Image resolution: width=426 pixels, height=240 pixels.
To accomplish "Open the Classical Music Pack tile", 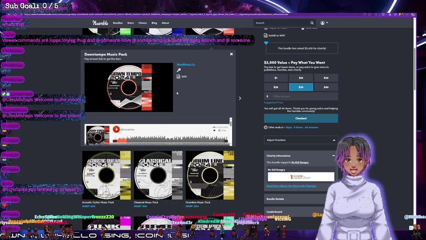I will [x=158, y=175].
